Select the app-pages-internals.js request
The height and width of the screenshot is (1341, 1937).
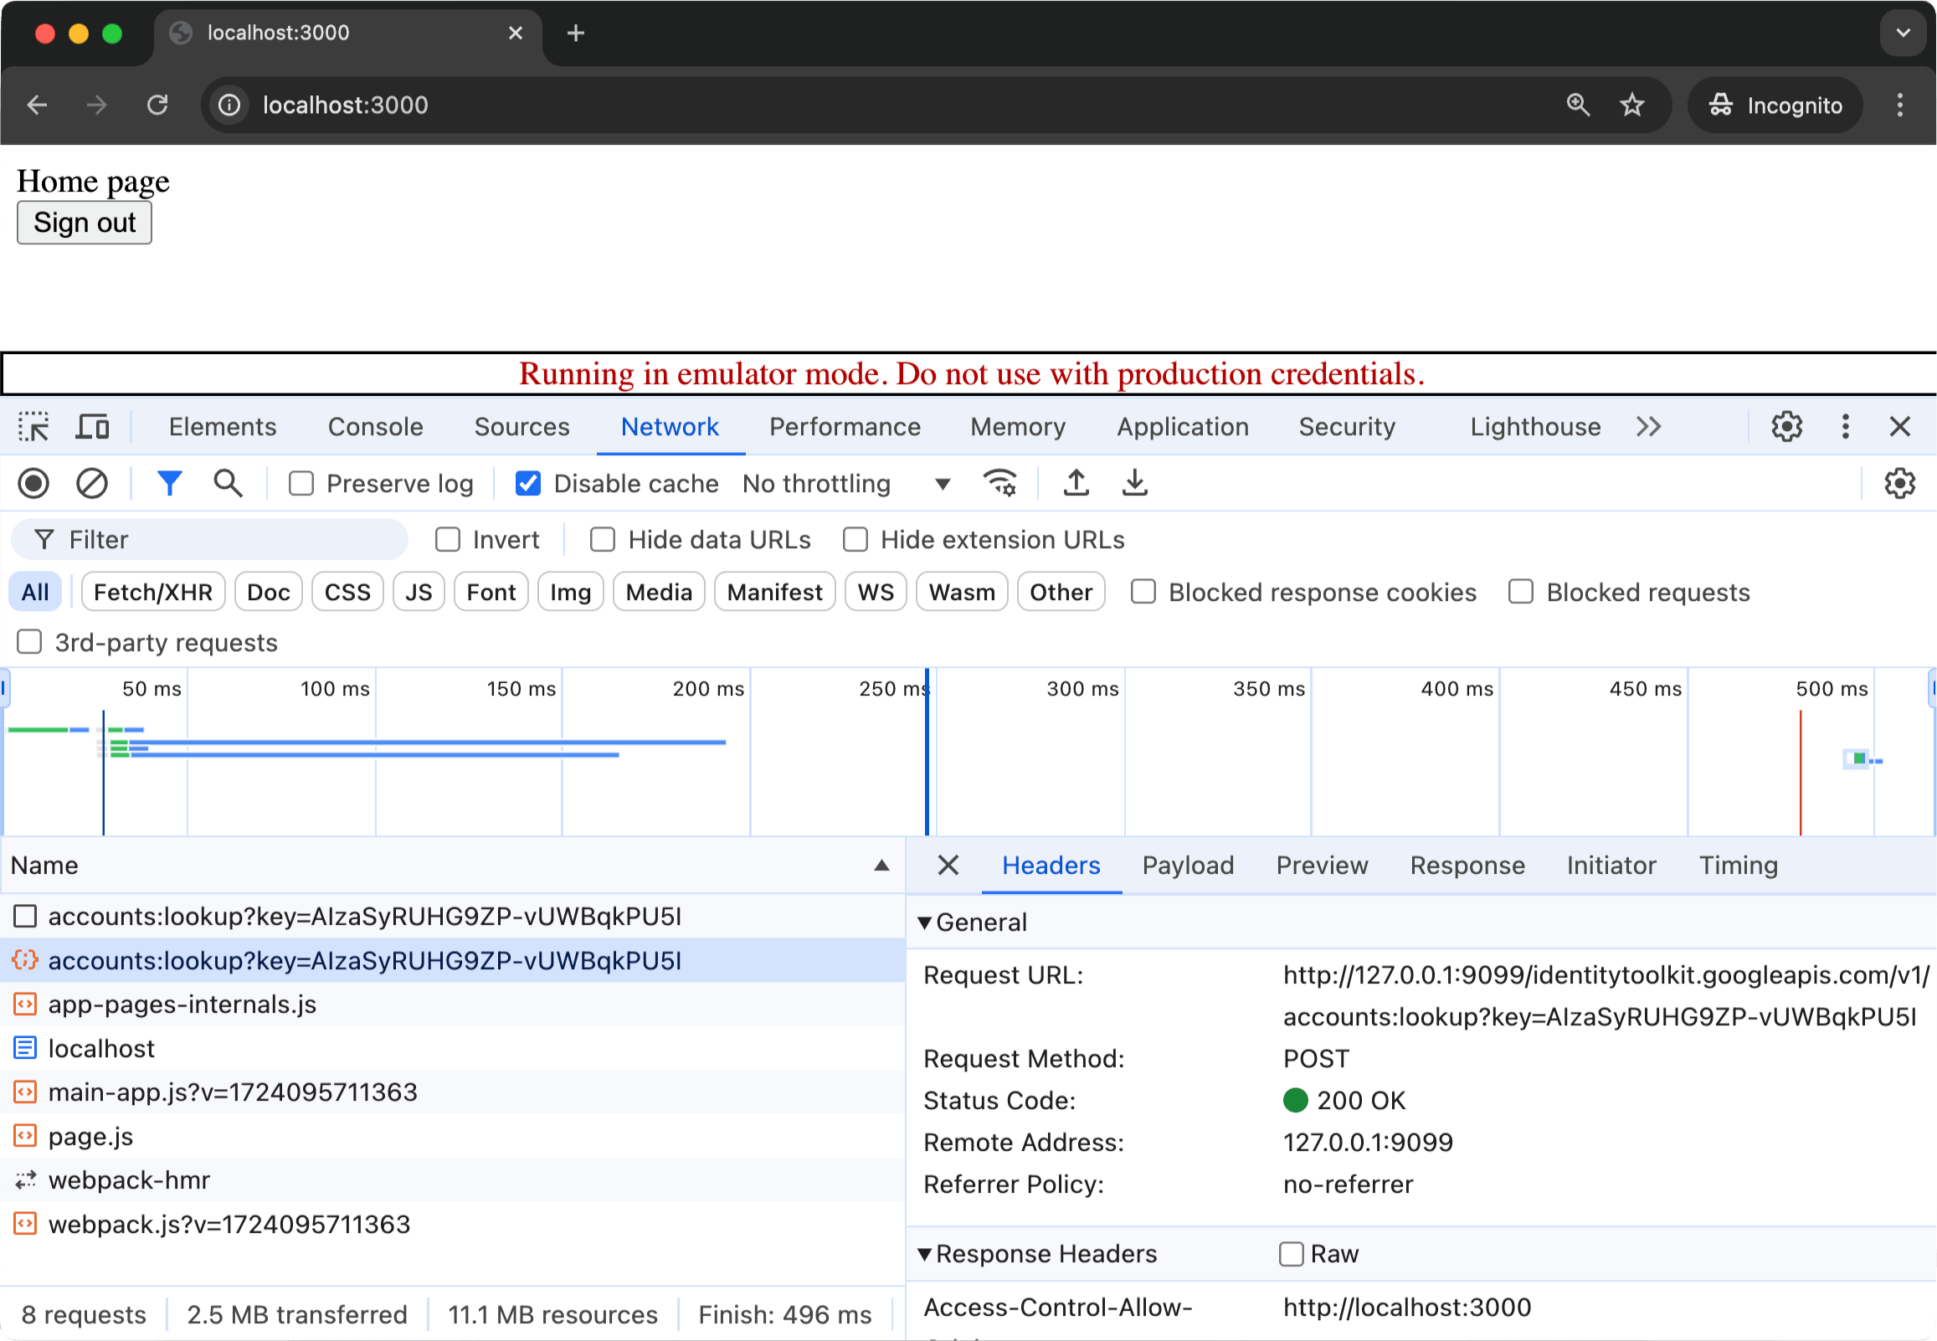tap(452, 1004)
